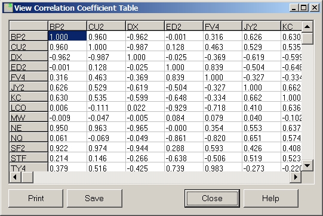Image resolution: width=323 pixels, height=216 pixels.
Task: Click cell -0.718 in LCO row
Action: 223,107
